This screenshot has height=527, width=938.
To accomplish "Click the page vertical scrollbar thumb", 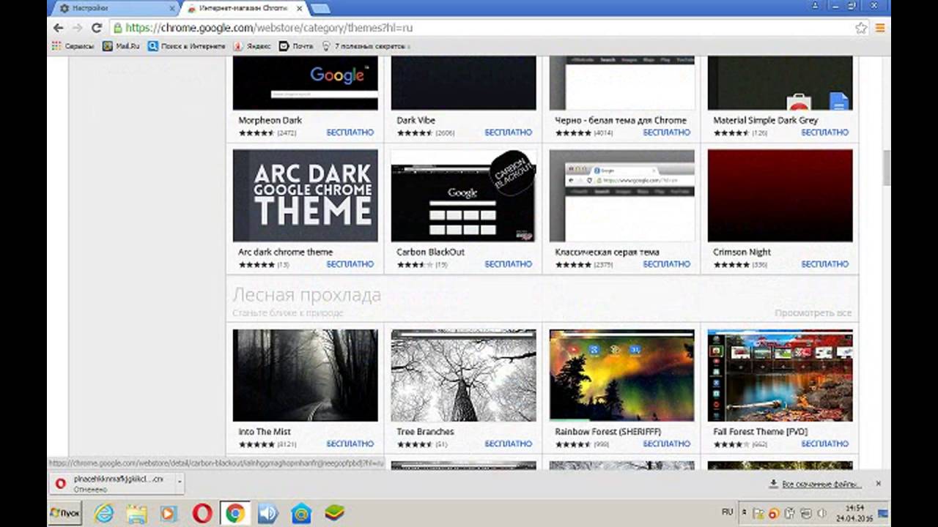I will coord(887,168).
